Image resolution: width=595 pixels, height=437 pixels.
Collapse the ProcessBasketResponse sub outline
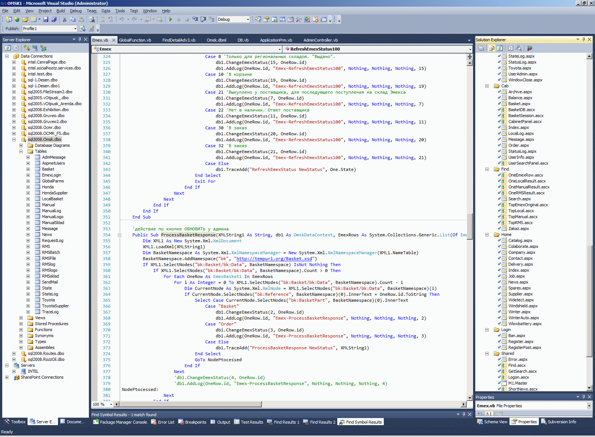click(x=119, y=235)
